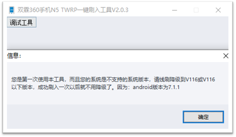Confirm the message with 确定 button
Image resolution: width=236 pixels, height=137 pixels.
pos(203,117)
